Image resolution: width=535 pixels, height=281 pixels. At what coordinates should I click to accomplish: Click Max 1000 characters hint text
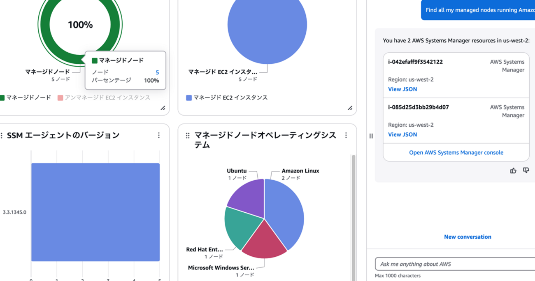(x=398, y=276)
